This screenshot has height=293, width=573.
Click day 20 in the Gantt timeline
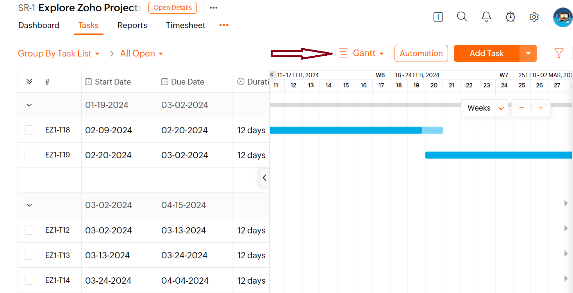click(434, 85)
